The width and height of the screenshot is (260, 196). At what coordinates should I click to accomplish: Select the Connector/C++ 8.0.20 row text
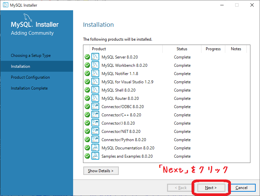121,115
